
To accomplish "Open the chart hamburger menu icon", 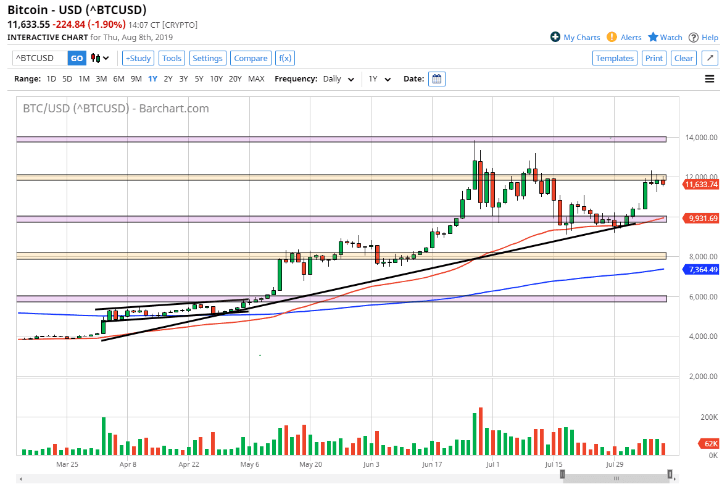I will (709, 78).
